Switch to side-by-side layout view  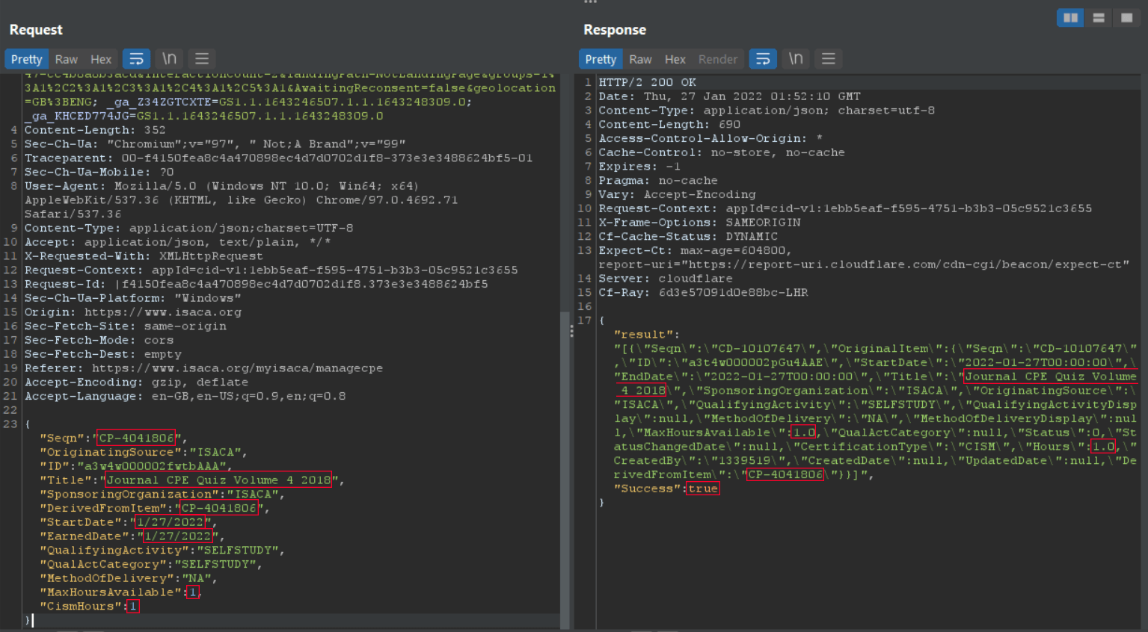click(1070, 18)
